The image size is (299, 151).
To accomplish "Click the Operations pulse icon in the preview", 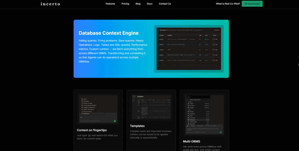I will [x=158, y=30].
